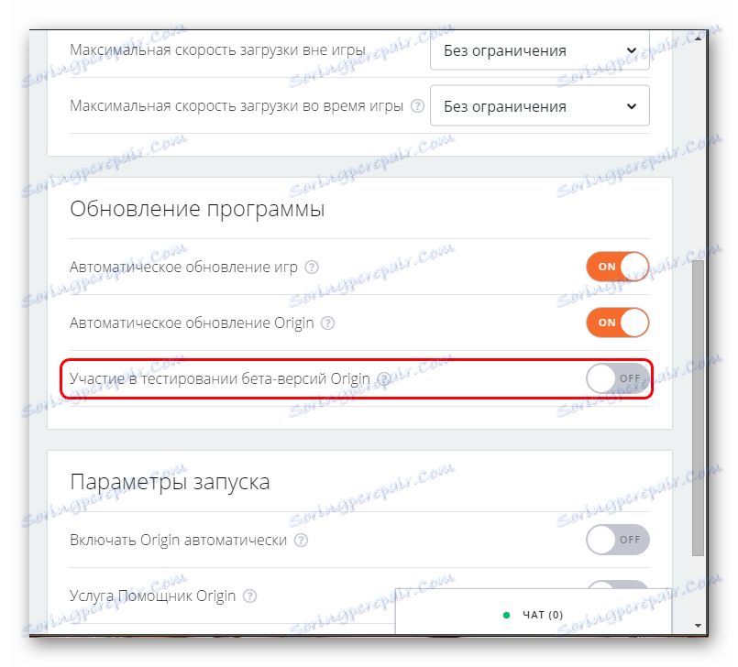This screenshot has height=667, width=738.
Task: Enable Origin beta testing participation toggle
Action: click(618, 378)
